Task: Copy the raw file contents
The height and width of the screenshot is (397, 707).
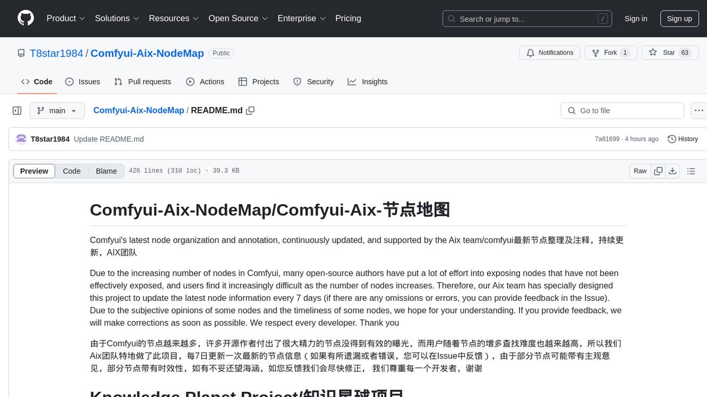Action: tap(658, 171)
